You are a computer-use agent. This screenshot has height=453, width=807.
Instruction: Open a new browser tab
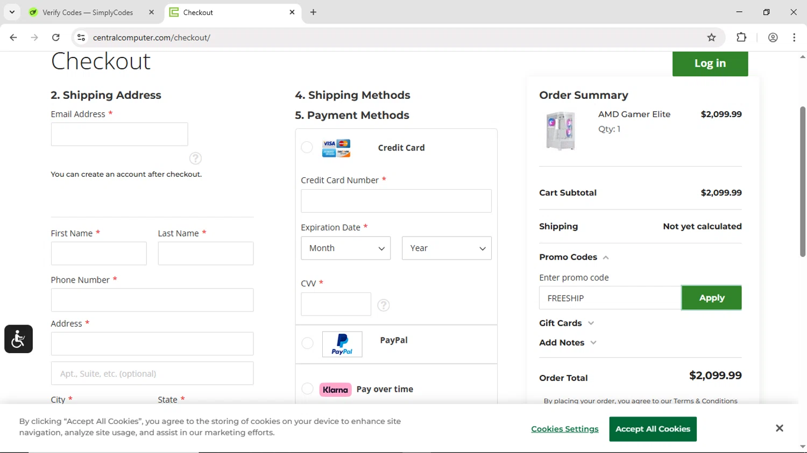[x=314, y=12]
